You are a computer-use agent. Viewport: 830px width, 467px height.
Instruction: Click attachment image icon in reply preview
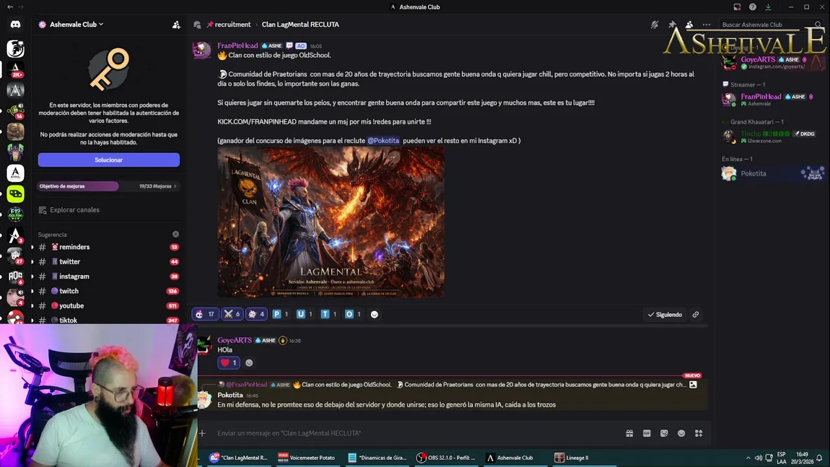pyautogui.click(x=693, y=385)
